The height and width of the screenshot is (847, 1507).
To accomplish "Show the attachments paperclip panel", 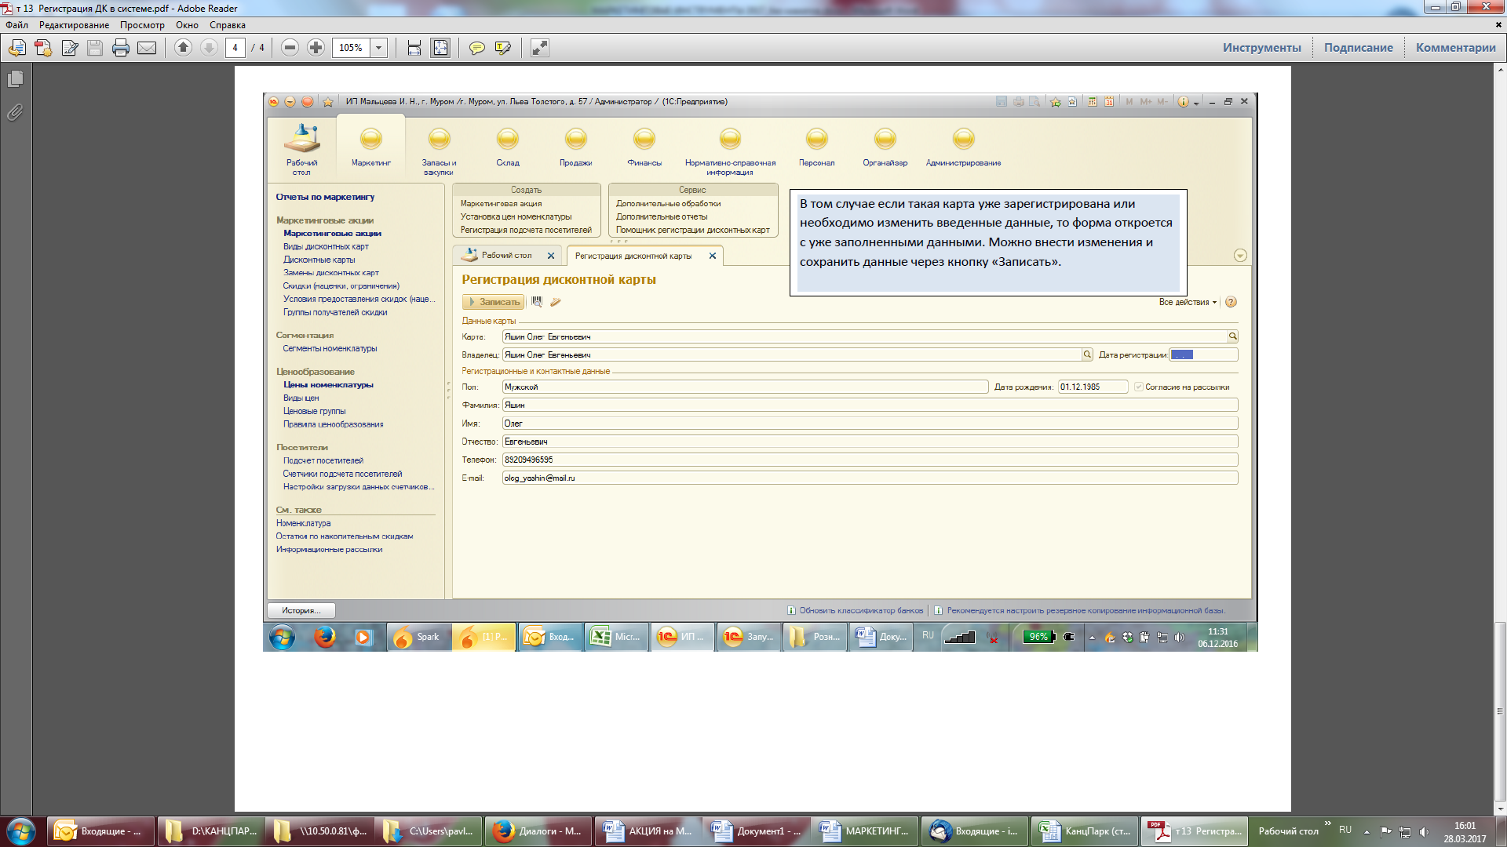I will click(15, 112).
